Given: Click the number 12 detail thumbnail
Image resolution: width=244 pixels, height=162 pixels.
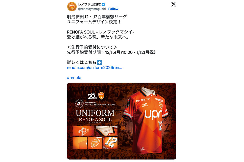Looking at the screenshot, I should click(x=111, y=143).
